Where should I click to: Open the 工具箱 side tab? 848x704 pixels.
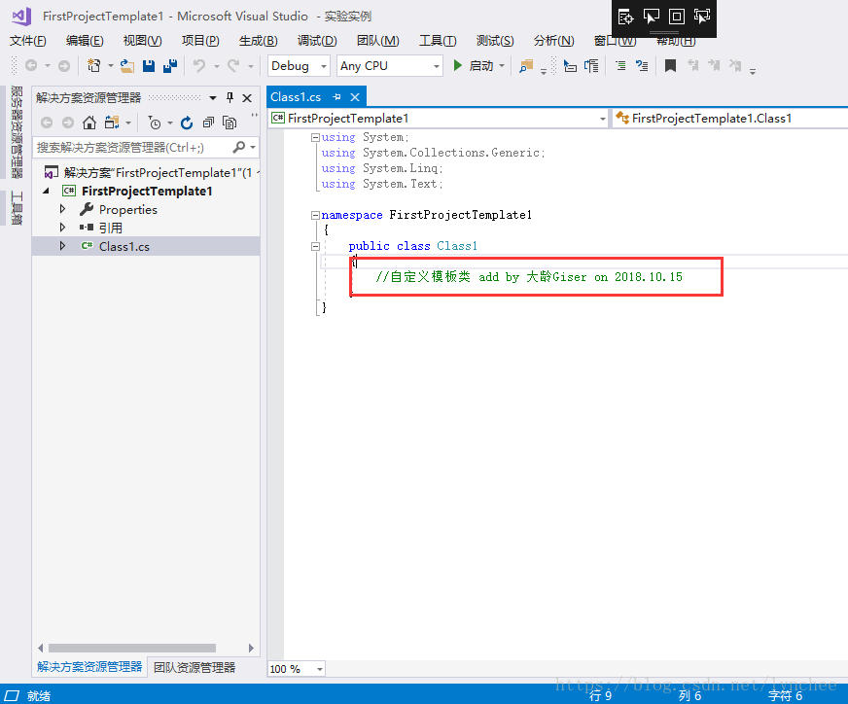[17, 208]
